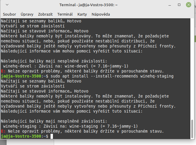Viewport: 196px width, 145px height.
Task: Open the Úpravy menu
Action: [x=27, y=14]
